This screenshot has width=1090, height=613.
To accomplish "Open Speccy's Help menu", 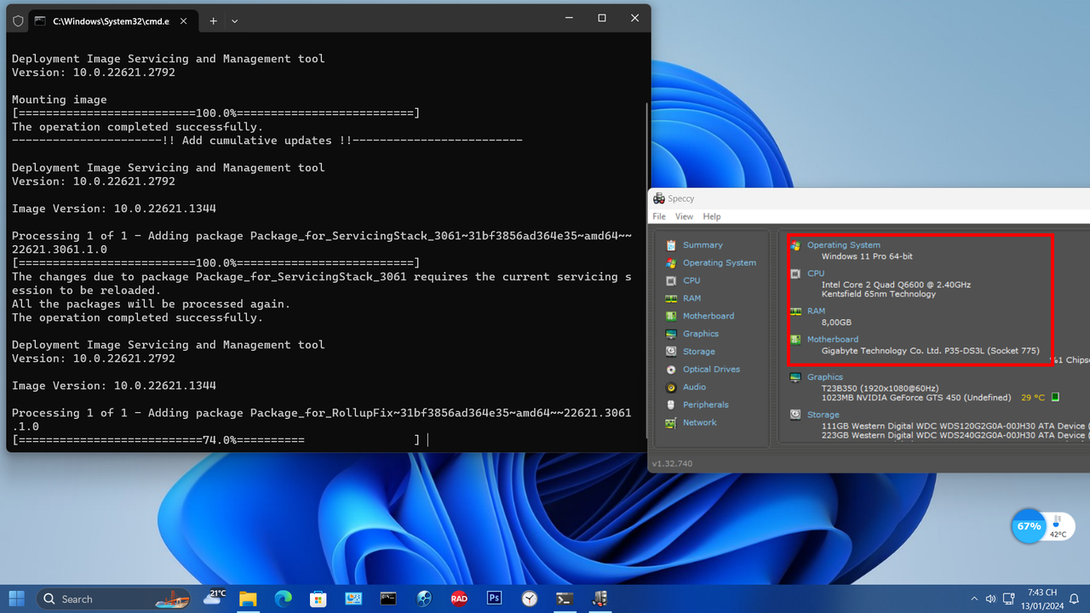I will [712, 217].
